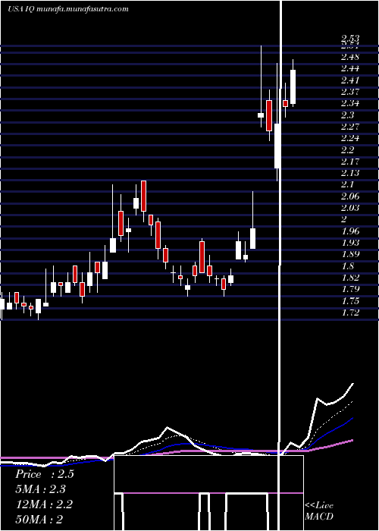This screenshot has width=379, height=531.
Task: Click the 2.37 price axis label
Action: click(350, 92)
